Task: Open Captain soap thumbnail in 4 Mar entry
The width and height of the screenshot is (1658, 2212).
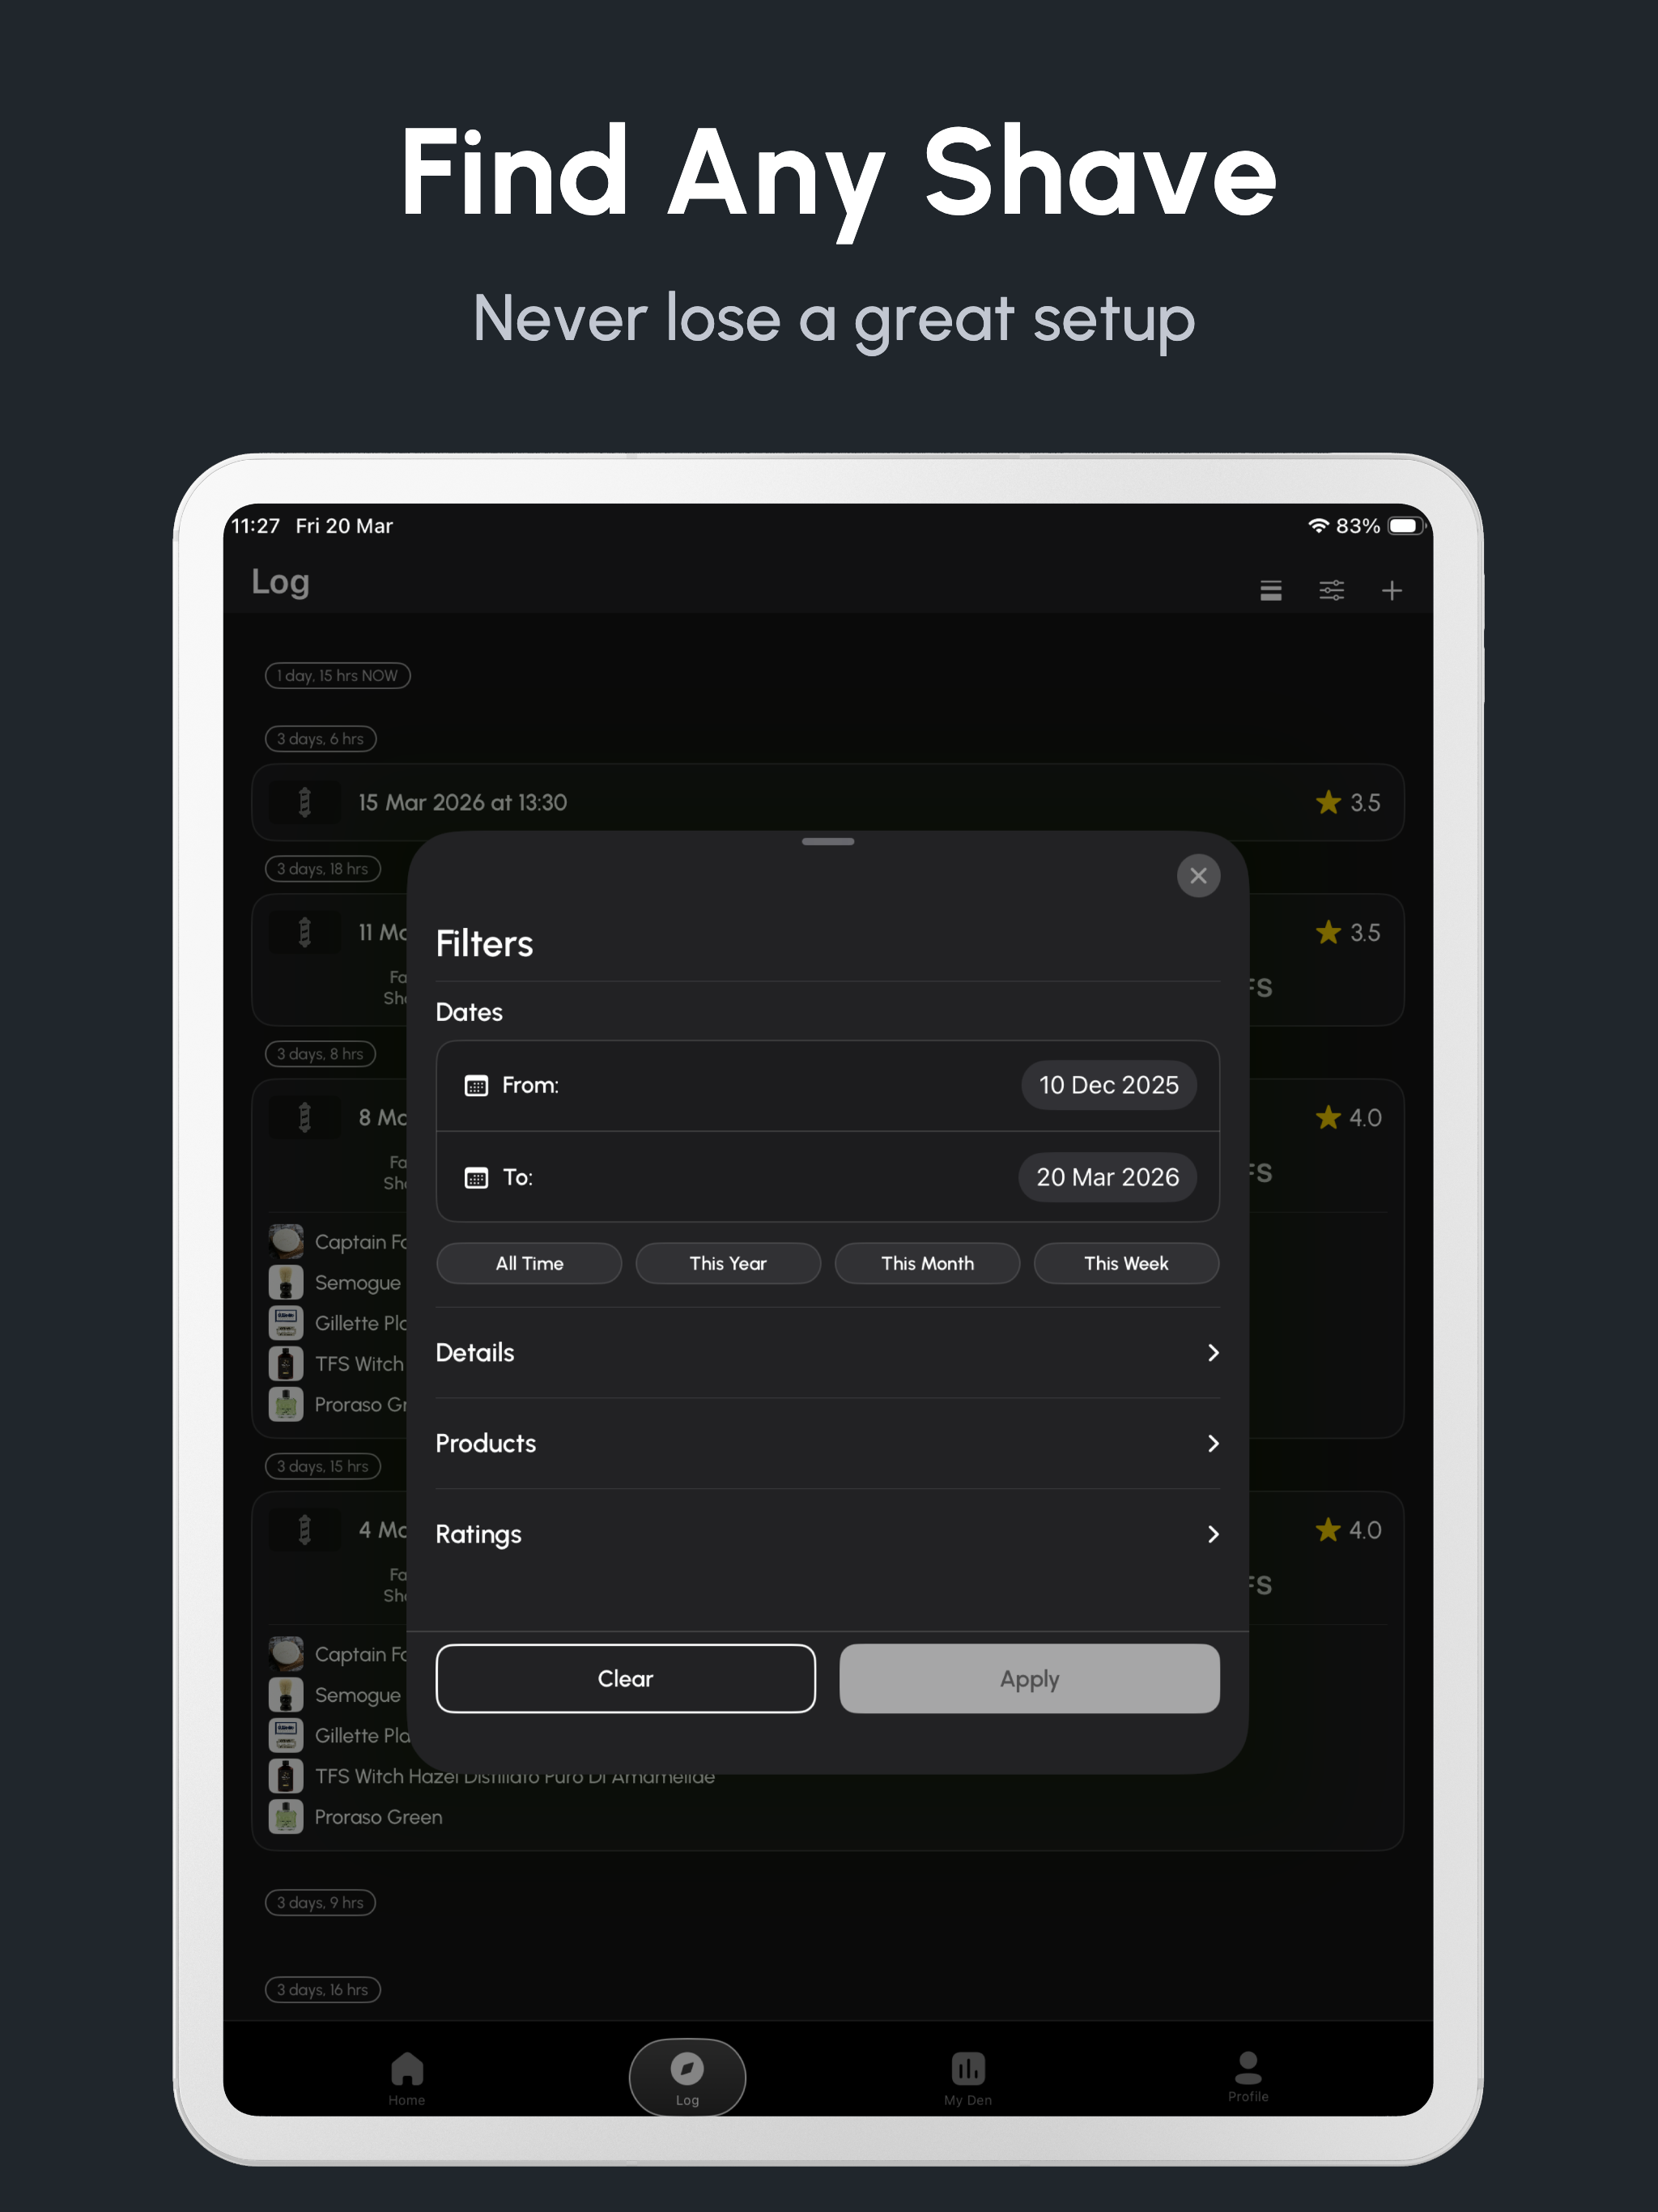Action: pos(286,1654)
